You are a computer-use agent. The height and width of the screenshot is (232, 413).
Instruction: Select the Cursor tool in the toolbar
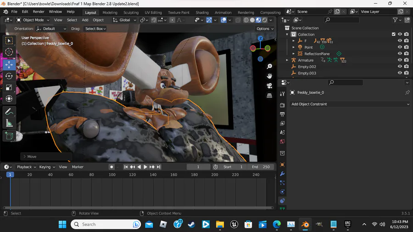9,52
